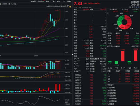Open the date range dropdown triangle
This screenshot has width=140, height=106.
[x=68, y=6]
